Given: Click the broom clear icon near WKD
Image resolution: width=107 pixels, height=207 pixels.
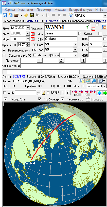Looking at the screenshot, I should tap(44, 93).
